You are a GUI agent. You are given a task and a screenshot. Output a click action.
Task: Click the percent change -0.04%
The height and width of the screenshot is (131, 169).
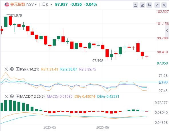coord(91,4)
